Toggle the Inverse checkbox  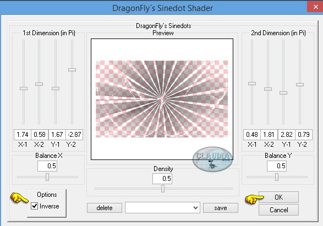34,206
